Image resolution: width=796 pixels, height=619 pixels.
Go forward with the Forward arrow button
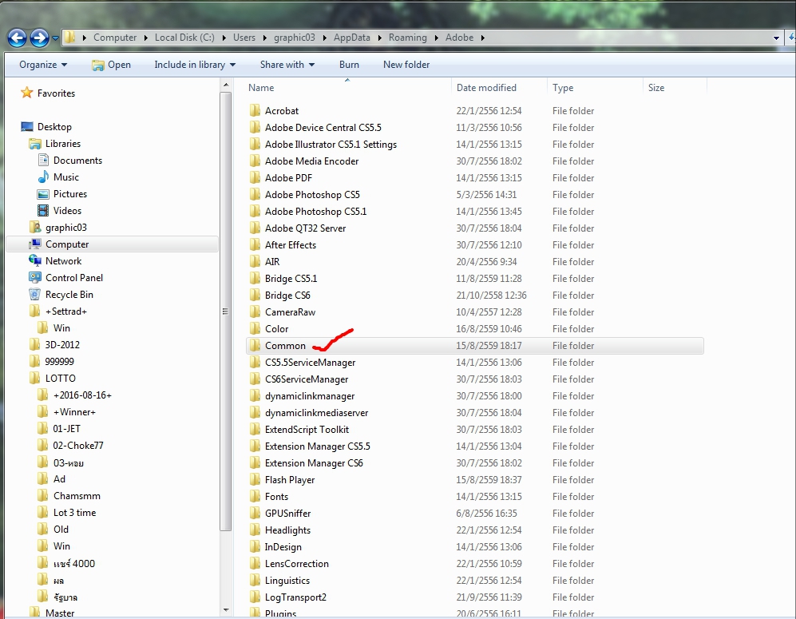click(40, 38)
